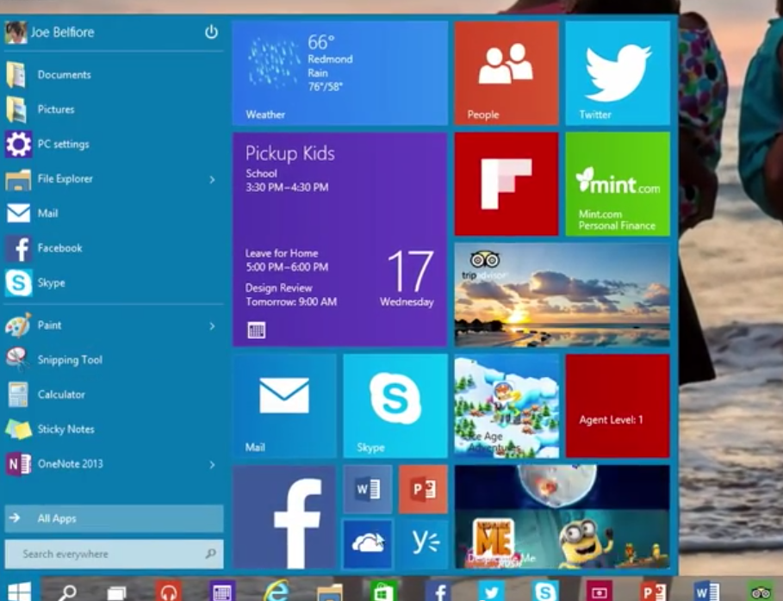783x601 pixels.
Task: Open Twitter from the taskbar
Action: 491,592
